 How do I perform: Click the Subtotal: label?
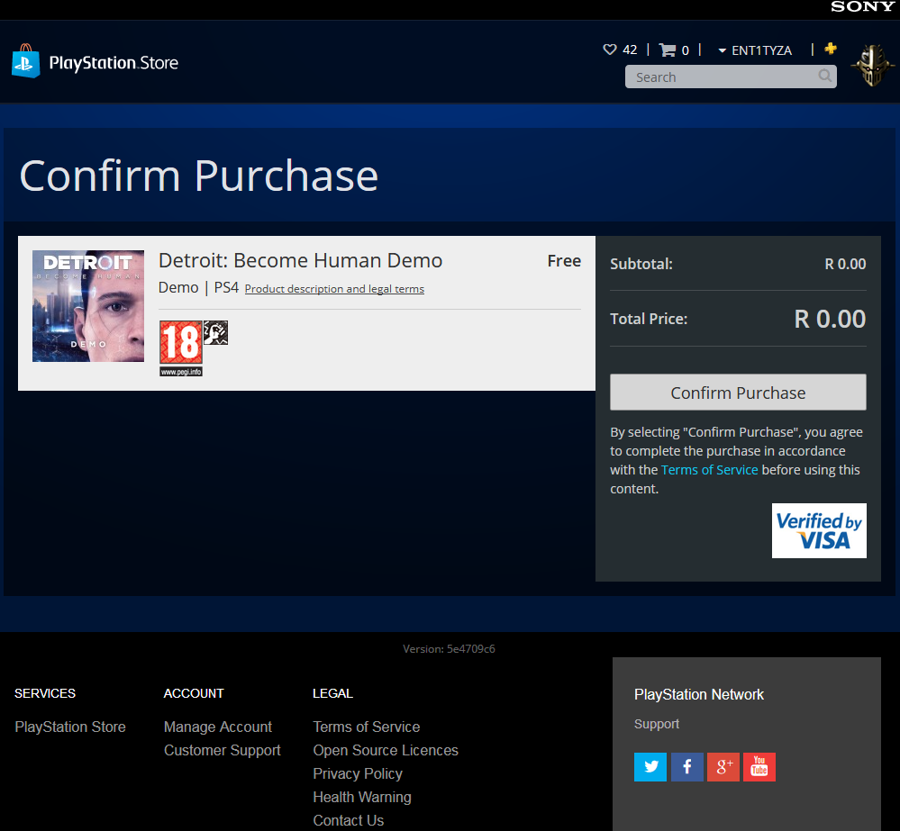[x=641, y=264]
